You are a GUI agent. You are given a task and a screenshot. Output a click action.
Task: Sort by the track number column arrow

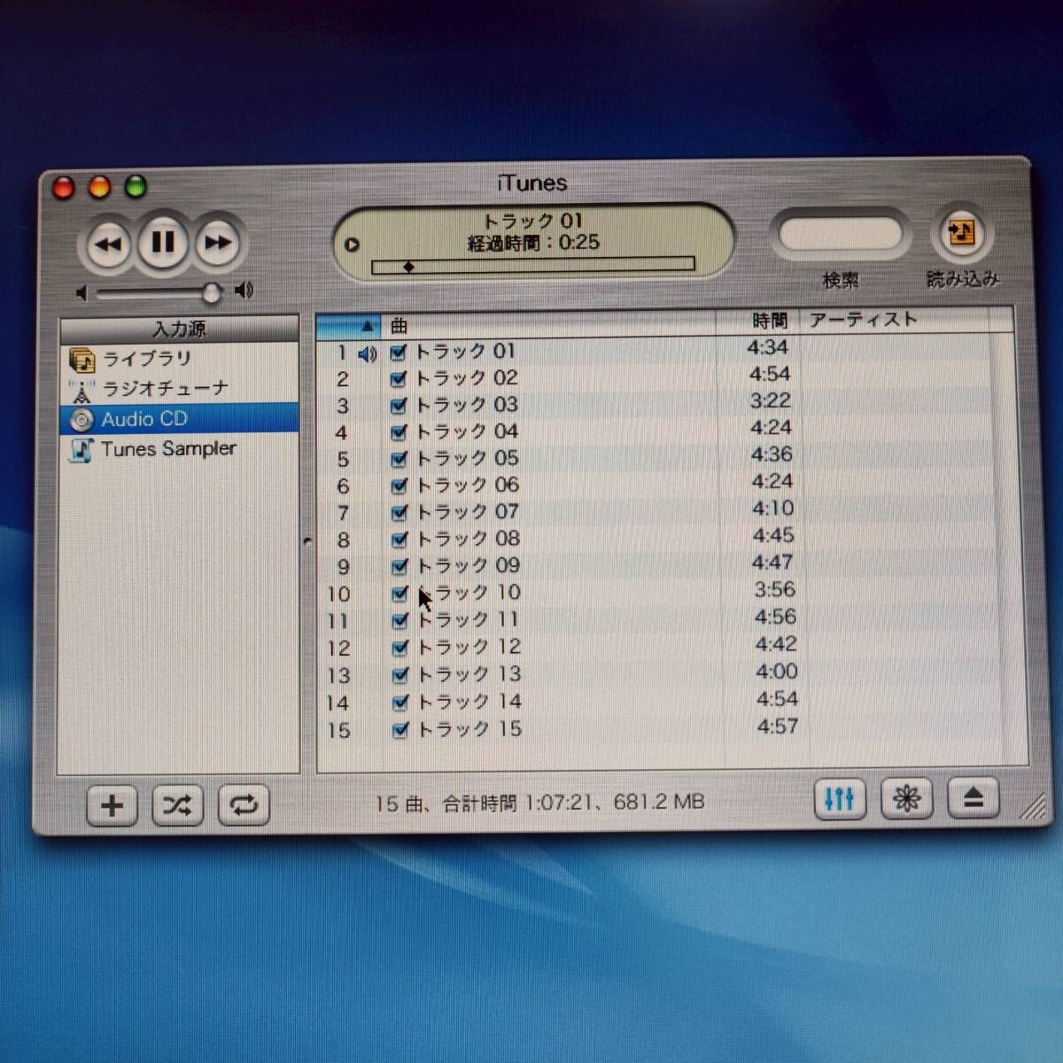[x=349, y=326]
